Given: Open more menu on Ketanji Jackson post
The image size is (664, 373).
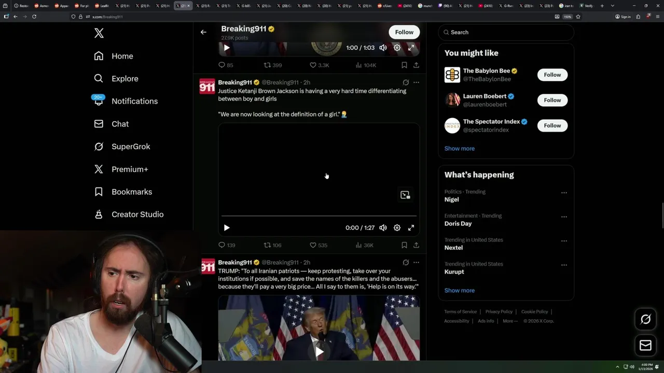Looking at the screenshot, I should coord(416,82).
